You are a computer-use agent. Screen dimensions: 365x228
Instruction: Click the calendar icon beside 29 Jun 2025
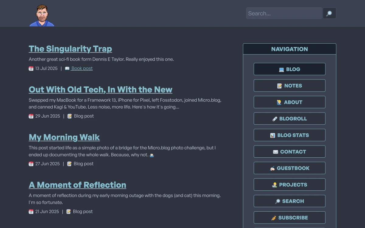click(31, 116)
